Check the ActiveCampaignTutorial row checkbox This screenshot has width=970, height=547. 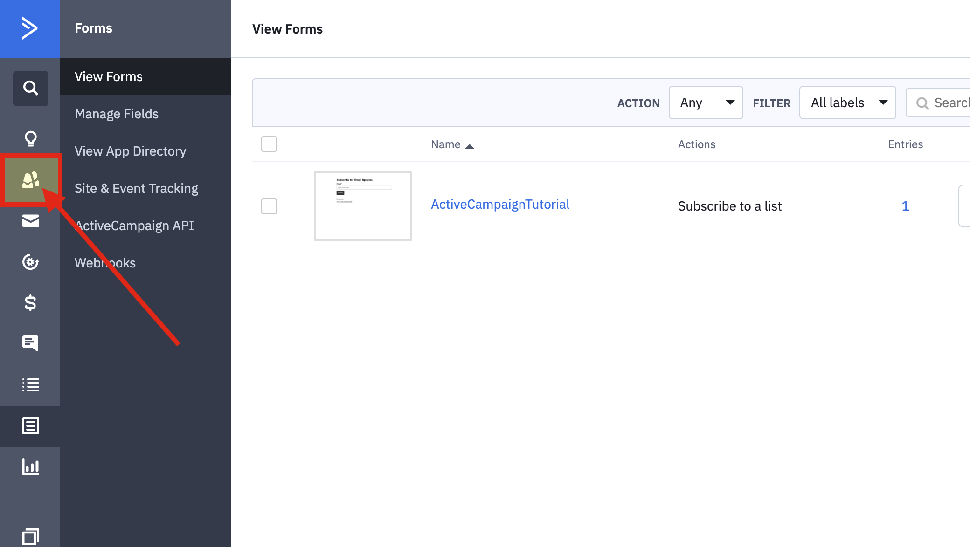(x=269, y=206)
